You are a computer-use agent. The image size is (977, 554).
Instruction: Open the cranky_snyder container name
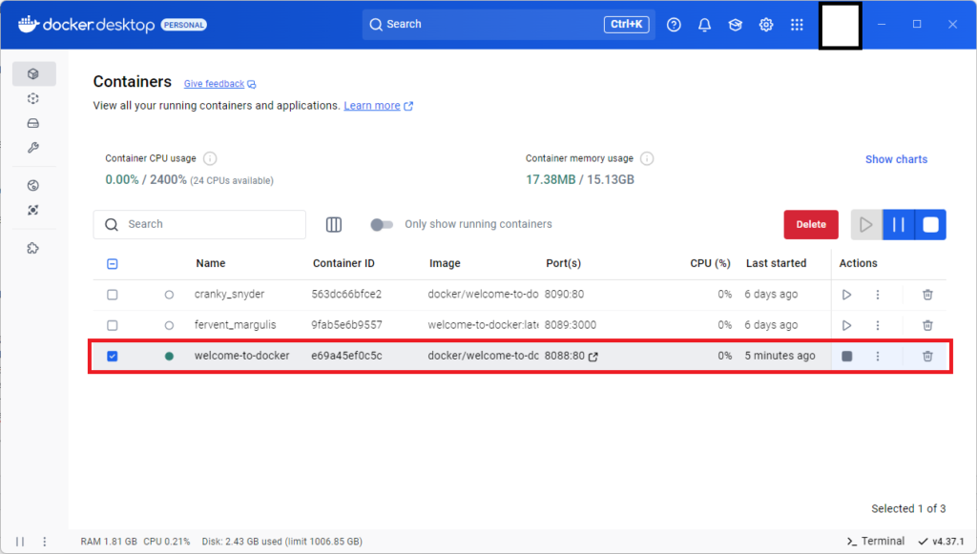pyautogui.click(x=229, y=295)
